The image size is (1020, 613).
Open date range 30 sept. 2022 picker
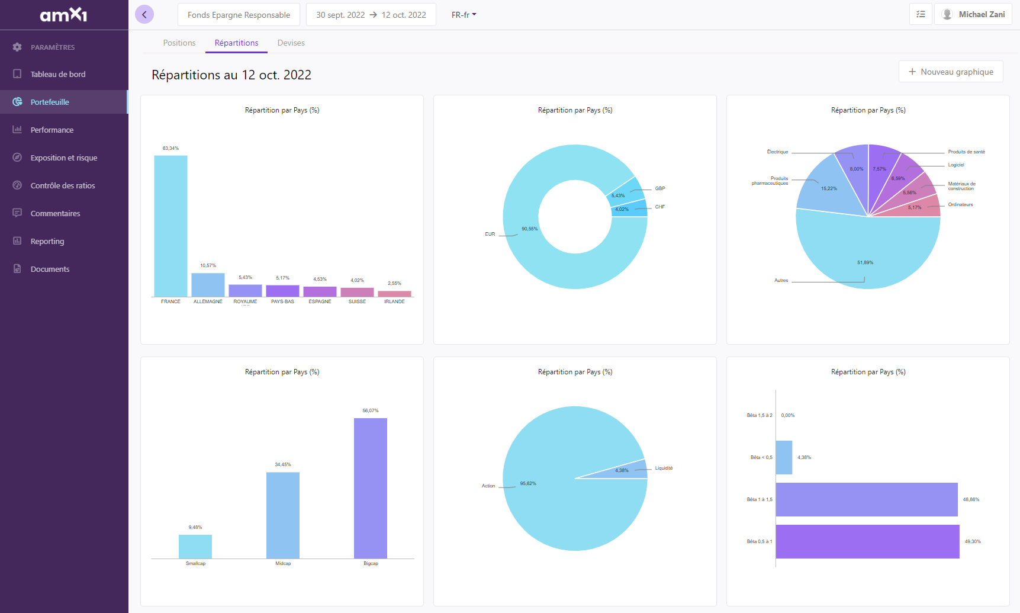371,15
